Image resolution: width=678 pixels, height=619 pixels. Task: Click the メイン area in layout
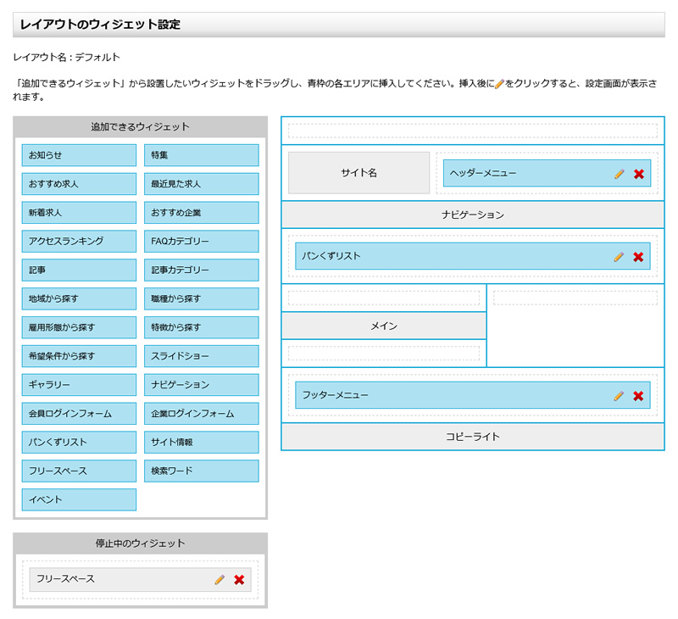pyautogui.click(x=384, y=325)
